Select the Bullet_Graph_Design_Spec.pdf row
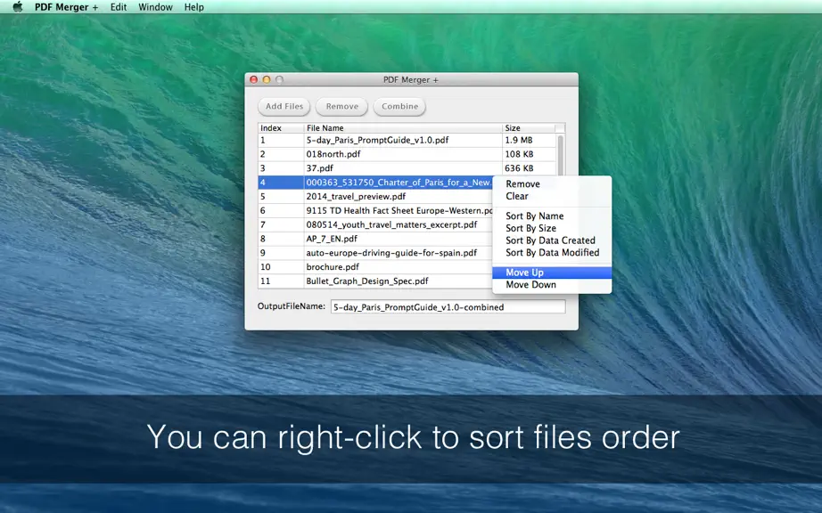Image resolution: width=822 pixels, height=513 pixels. pyautogui.click(x=375, y=281)
